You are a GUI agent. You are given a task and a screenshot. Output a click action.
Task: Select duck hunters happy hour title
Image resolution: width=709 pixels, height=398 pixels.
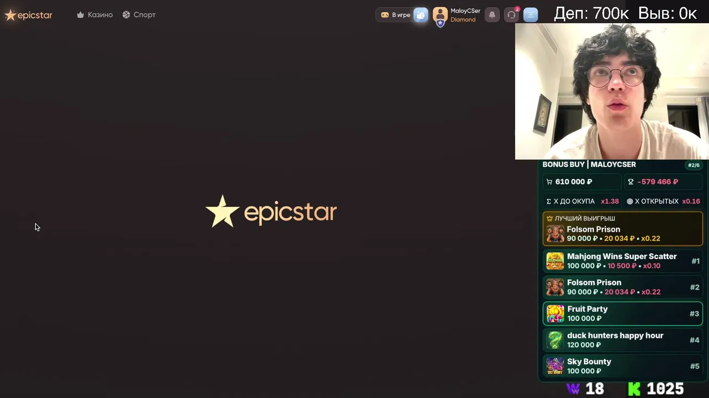pos(615,336)
